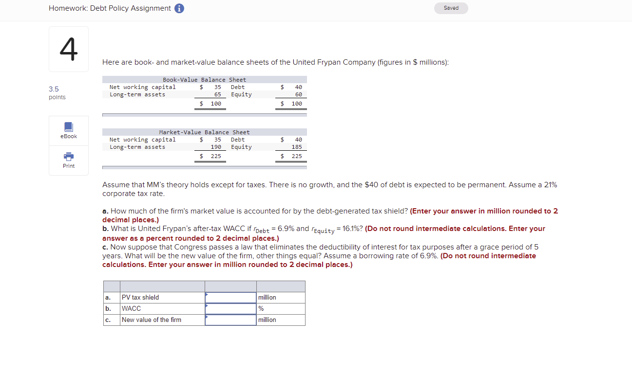Click the WACC answer field

coord(230,308)
